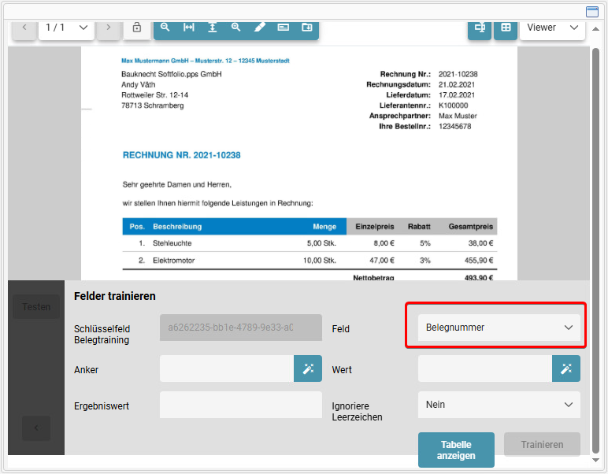
Task: Click the Schlüsselfeld Belegtraining field
Action: [x=241, y=328]
